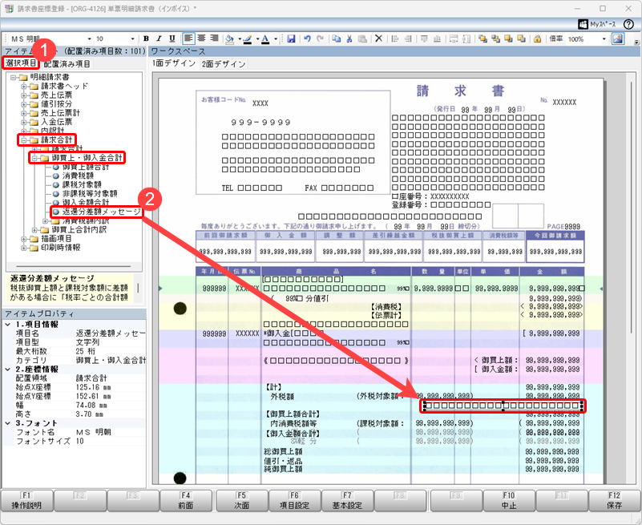Image resolution: width=642 pixels, height=525 pixels.
Task: Open the MS 明朝 font name dropdown
Action: pyautogui.click(x=89, y=39)
